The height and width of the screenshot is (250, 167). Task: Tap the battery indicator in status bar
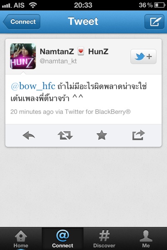point(159,5)
